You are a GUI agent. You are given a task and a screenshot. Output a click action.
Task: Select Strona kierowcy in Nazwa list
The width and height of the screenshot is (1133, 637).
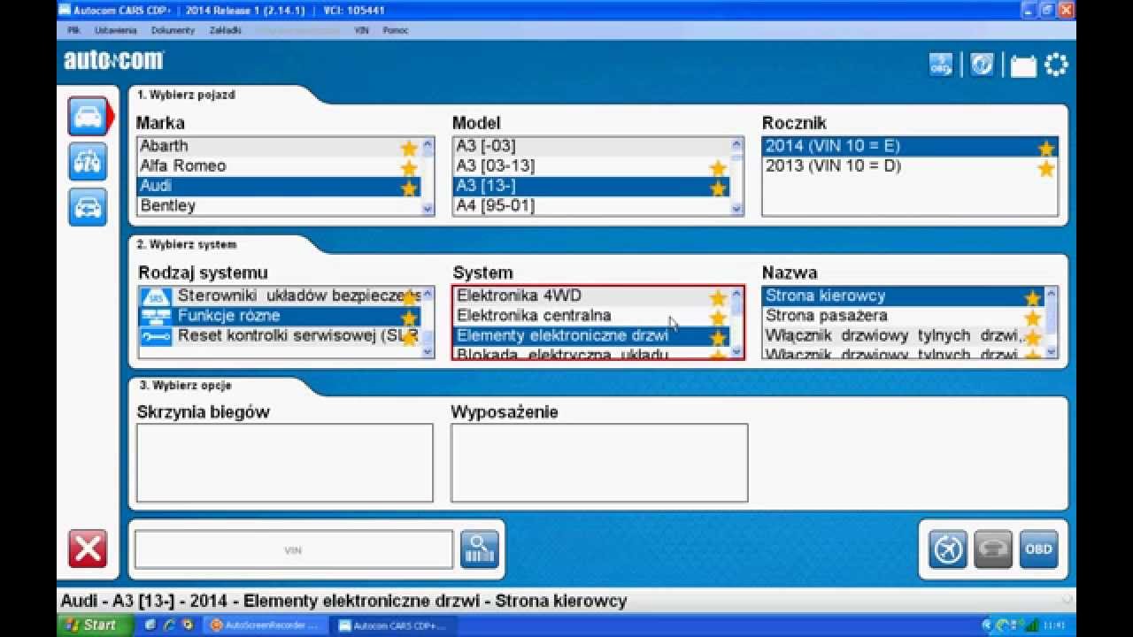(x=903, y=295)
